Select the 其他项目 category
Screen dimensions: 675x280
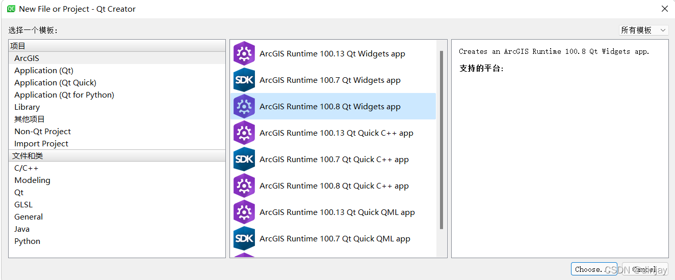[x=117, y=119]
